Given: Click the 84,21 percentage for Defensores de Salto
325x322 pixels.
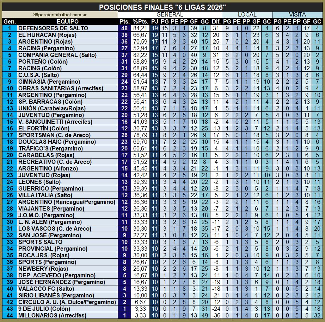Looking at the screenshot, I should (140, 28).
